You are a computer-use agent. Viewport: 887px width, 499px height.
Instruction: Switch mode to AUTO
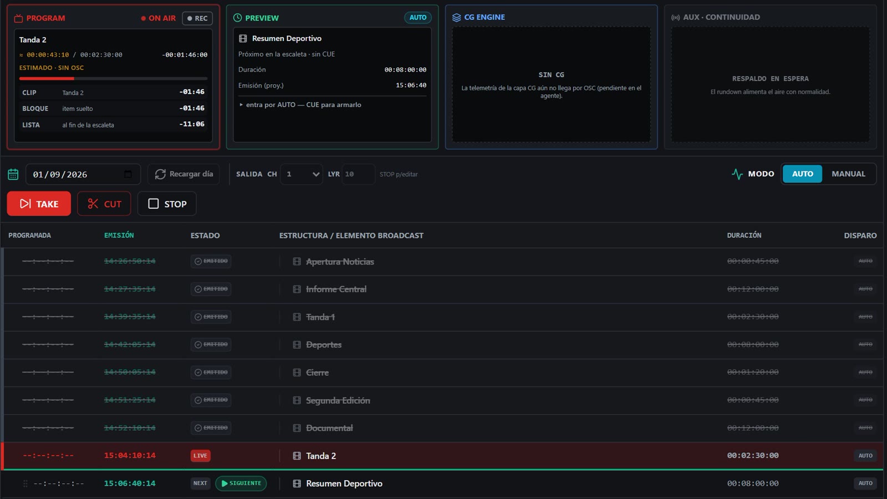(x=802, y=174)
